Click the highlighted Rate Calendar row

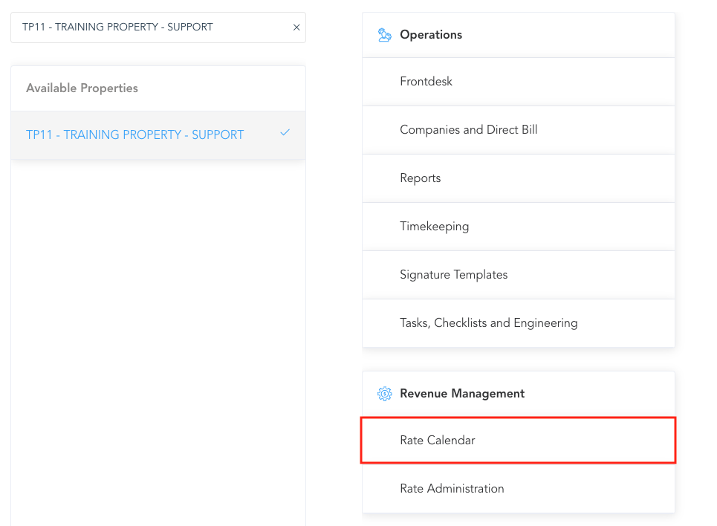click(518, 440)
